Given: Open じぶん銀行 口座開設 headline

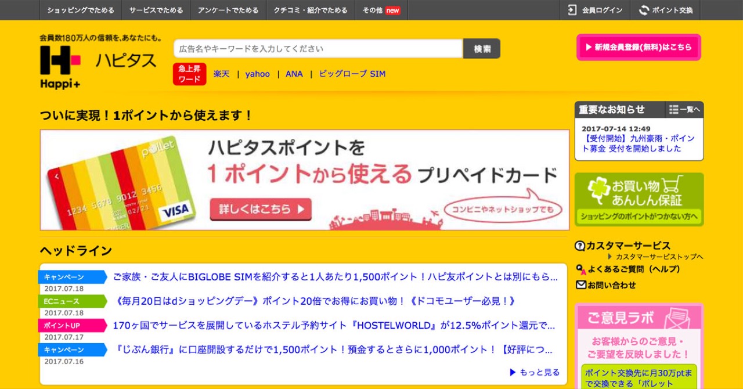Looking at the screenshot, I should click(333, 350).
